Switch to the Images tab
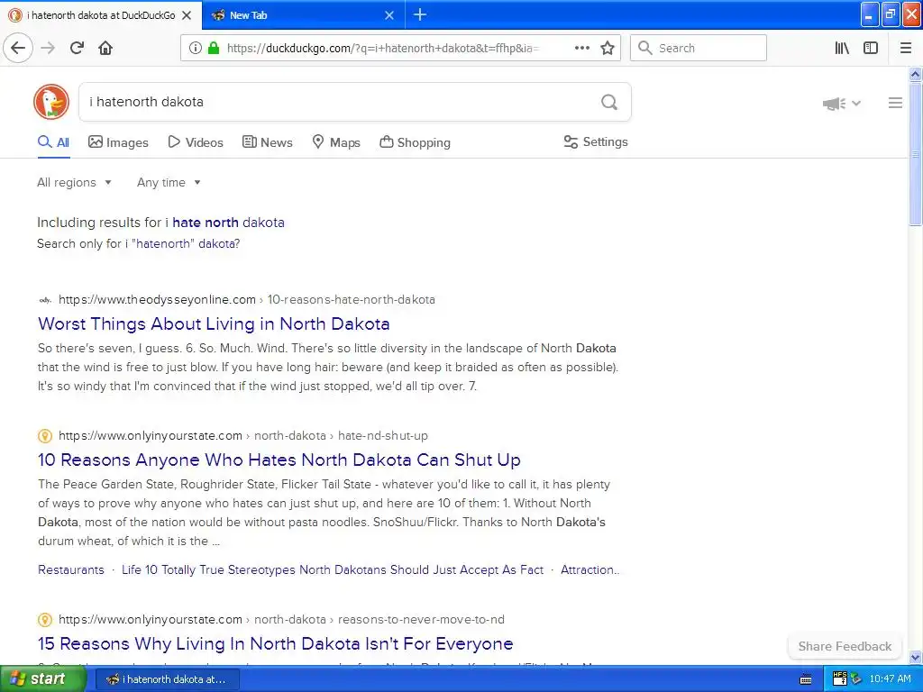Viewport: 923px width, 692px height. (x=118, y=142)
